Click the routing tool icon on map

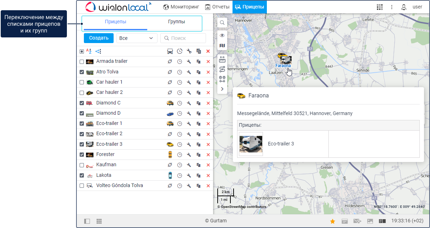pyautogui.click(x=222, y=69)
